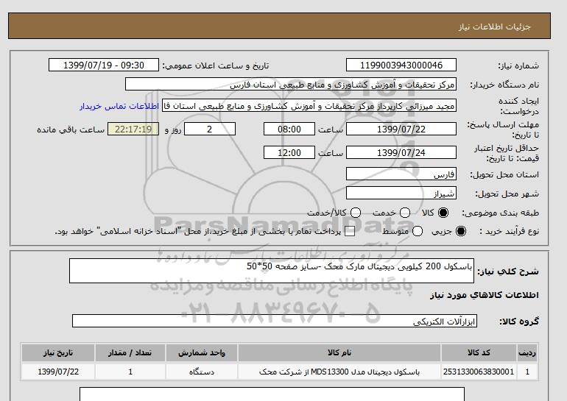Select the جزیی purchase type radio
This screenshot has height=401, width=567.
point(461,231)
